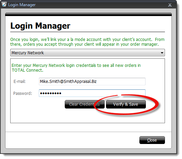Viewport: 182px width, 159px height.
Task: Click the 'Enter your Mercury Network login' text
Action: (x=76, y=68)
